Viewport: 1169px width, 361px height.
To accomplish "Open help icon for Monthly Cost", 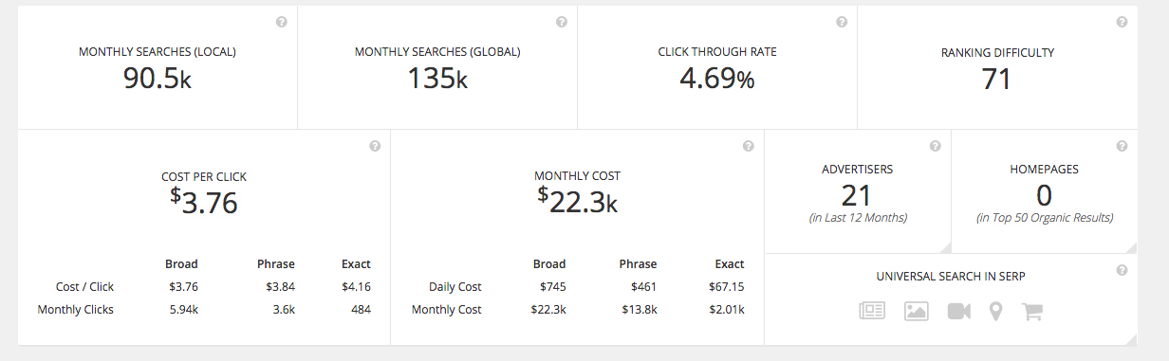I will click(x=749, y=146).
